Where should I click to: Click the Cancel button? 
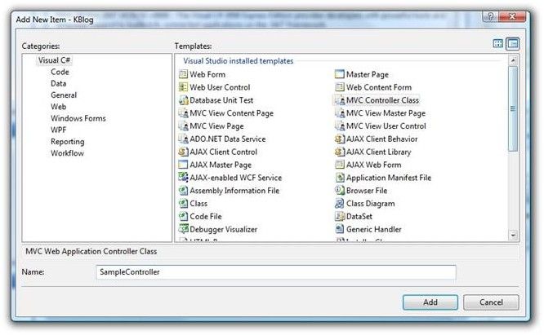coord(491,302)
